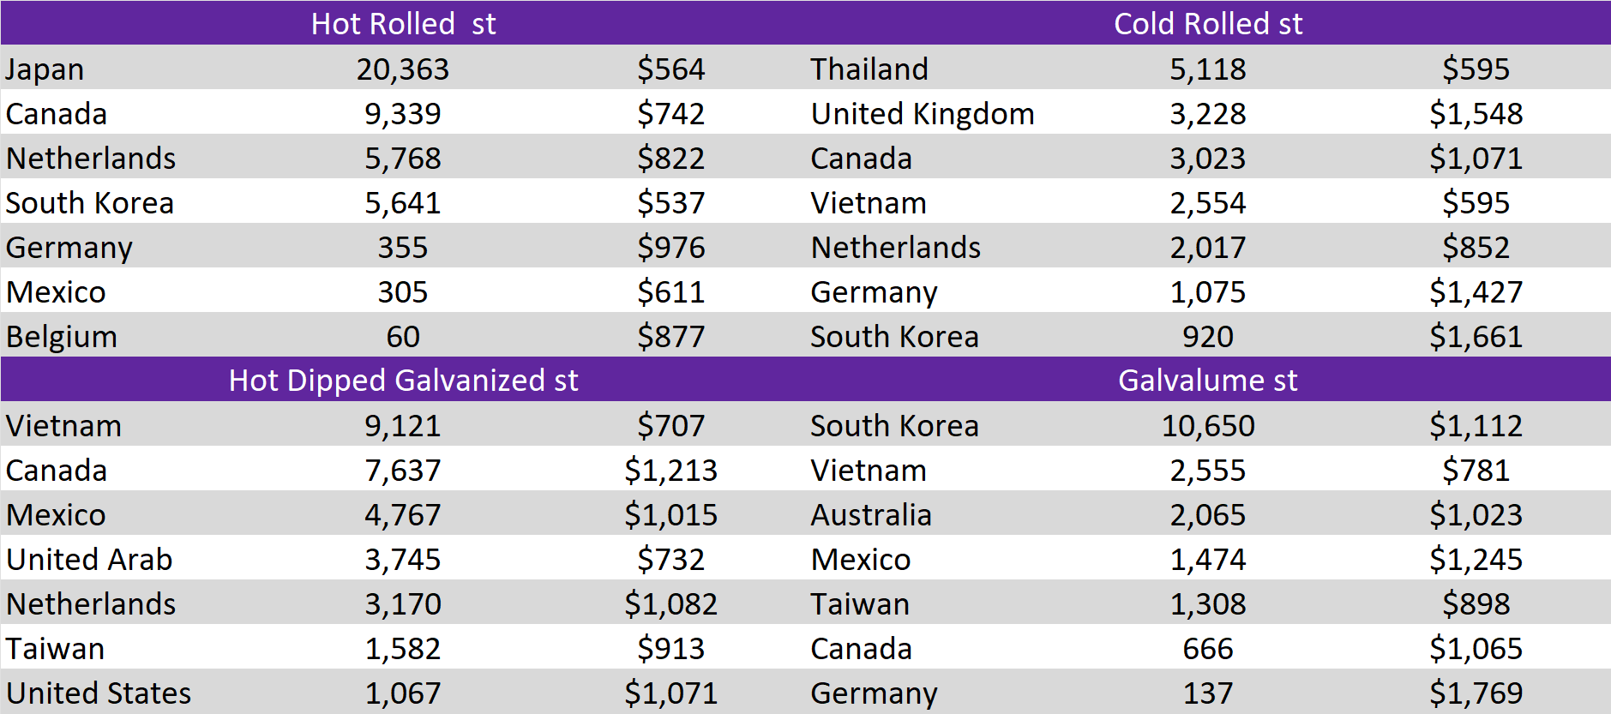Click United Kingdom's $1,548 price
This screenshot has width=1611, height=714.
pyautogui.click(x=1476, y=113)
